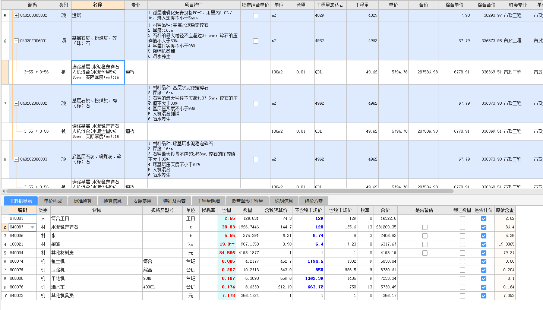
Task: Go to the 特征及内容 tab
Action: (x=174, y=201)
